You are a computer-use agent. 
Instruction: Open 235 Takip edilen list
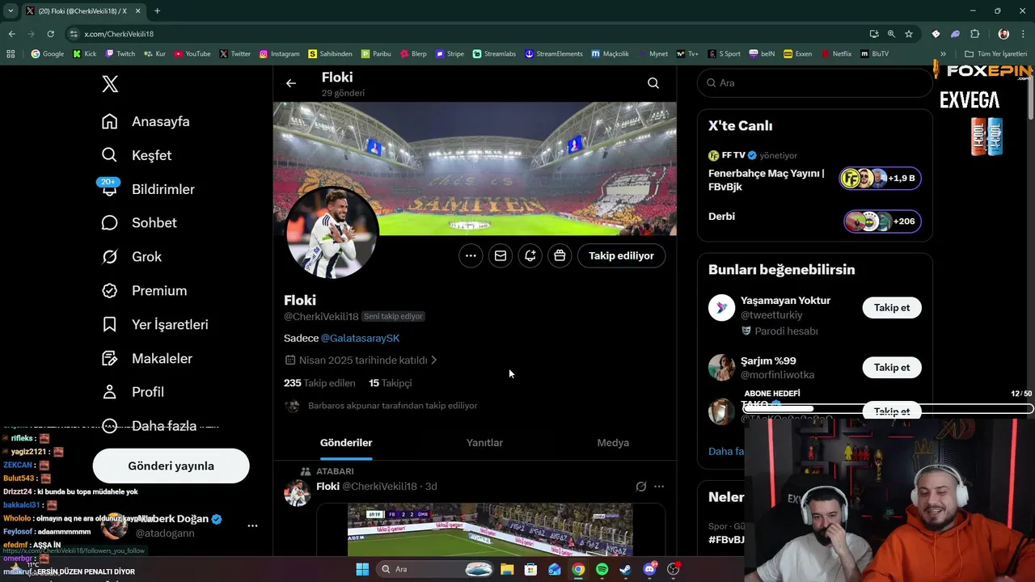point(319,383)
